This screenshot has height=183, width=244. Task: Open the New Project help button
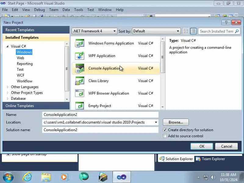(226, 22)
